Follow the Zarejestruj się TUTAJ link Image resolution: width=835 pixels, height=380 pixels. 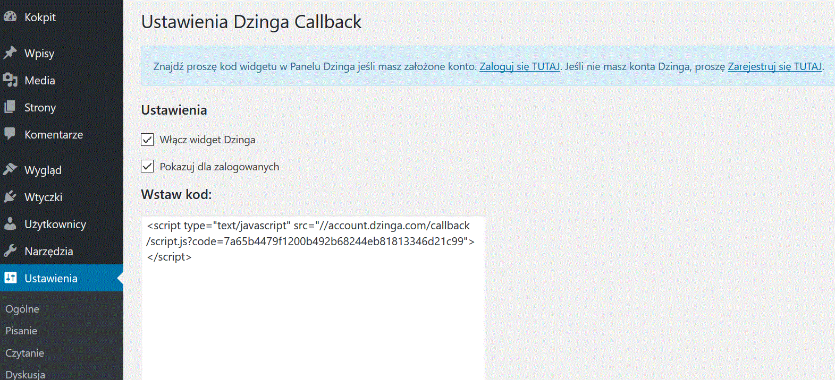click(775, 66)
